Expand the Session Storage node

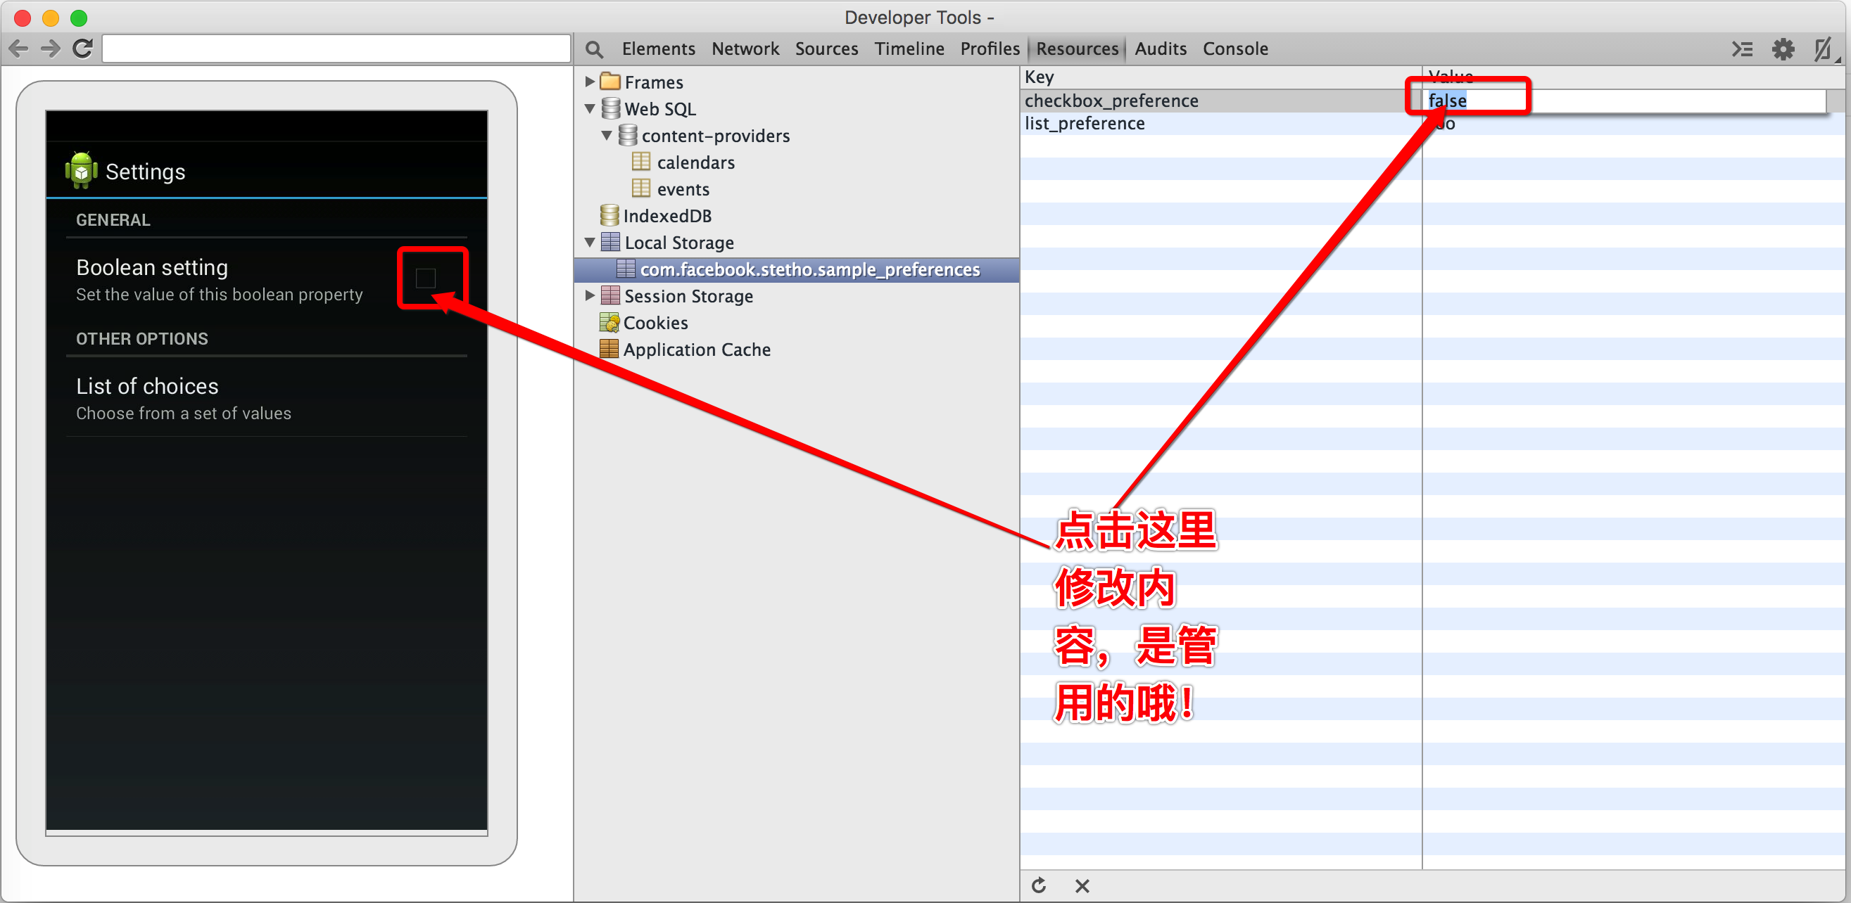[590, 296]
